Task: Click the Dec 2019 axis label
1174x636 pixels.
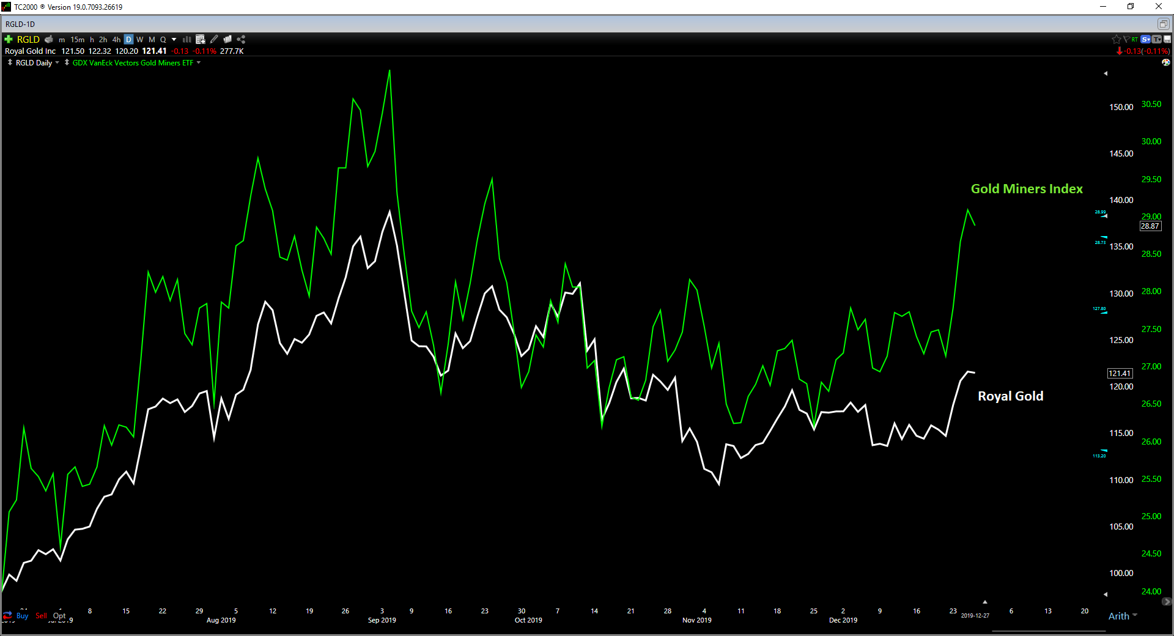Action: click(843, 620)
